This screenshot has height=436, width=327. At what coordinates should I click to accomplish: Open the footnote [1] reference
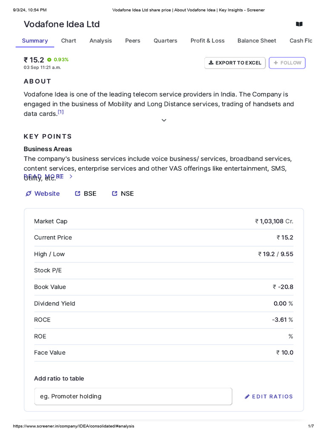click(x=61, y=112)
